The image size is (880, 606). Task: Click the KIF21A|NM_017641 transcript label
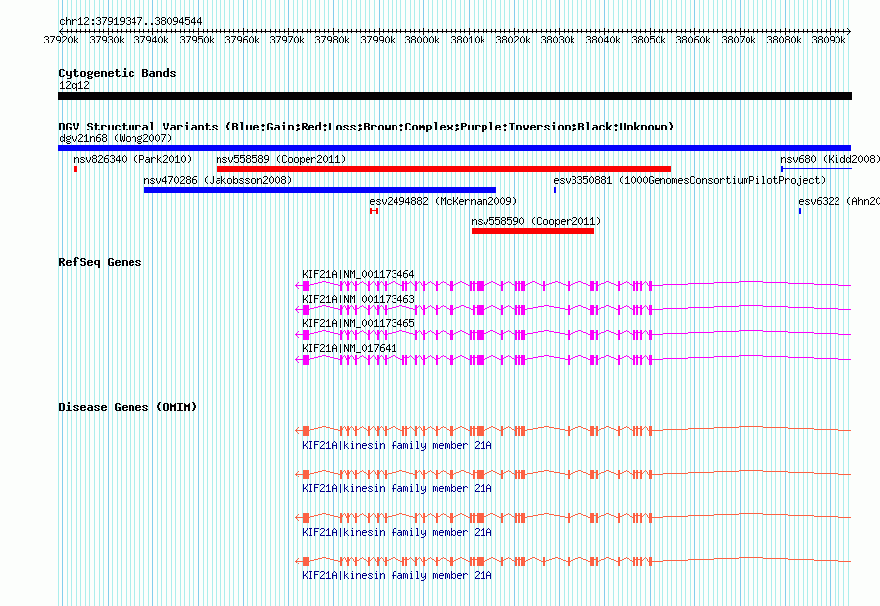pyautogui.click(x=349, y=348)
